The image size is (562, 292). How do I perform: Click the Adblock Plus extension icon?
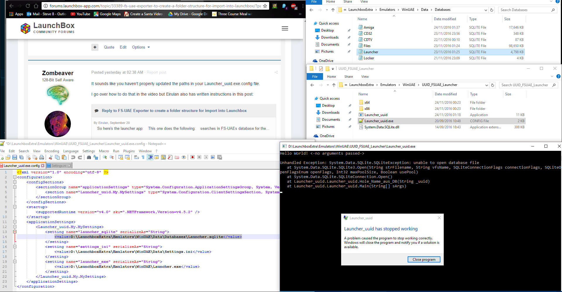click(293, 6)
